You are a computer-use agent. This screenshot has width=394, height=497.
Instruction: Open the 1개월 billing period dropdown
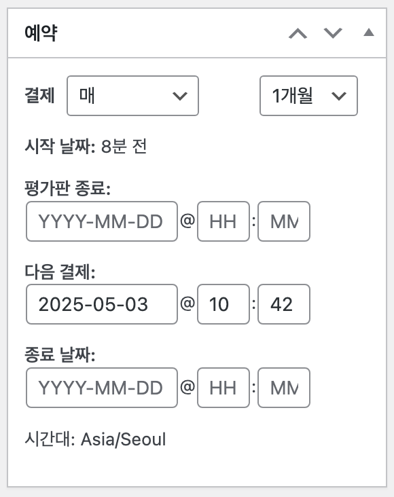point(308,96)
